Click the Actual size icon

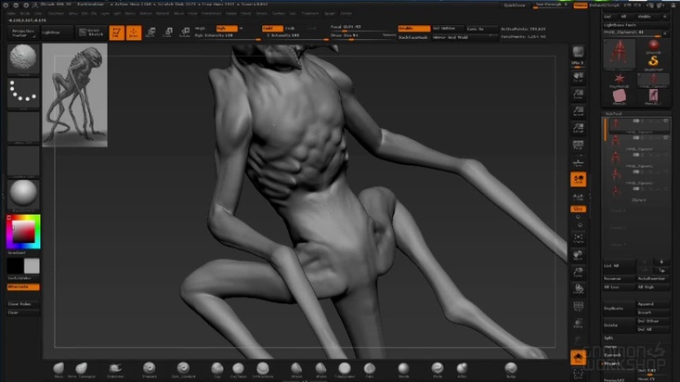click(578, 111)
